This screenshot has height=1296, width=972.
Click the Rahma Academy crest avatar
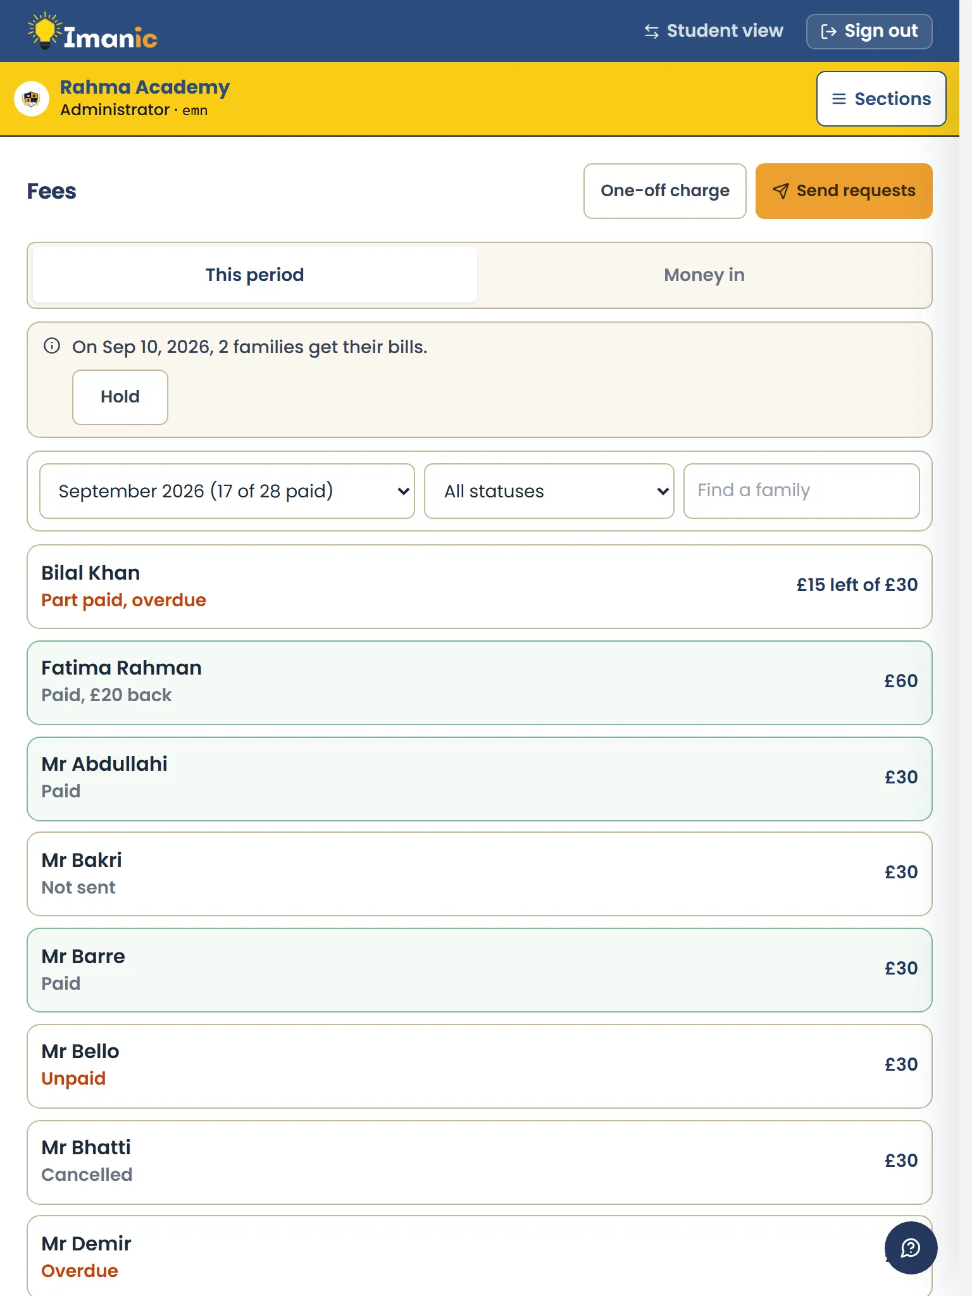[x=32, y=99]
